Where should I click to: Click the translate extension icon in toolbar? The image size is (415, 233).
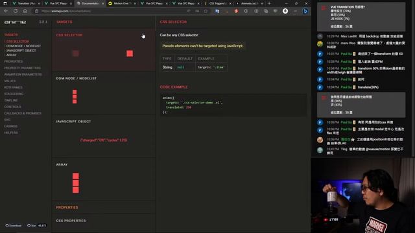click(x=217, y=11)
